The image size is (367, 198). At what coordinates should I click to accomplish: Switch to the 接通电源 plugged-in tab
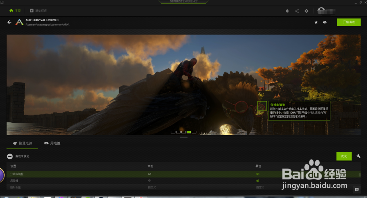[22, 143]
